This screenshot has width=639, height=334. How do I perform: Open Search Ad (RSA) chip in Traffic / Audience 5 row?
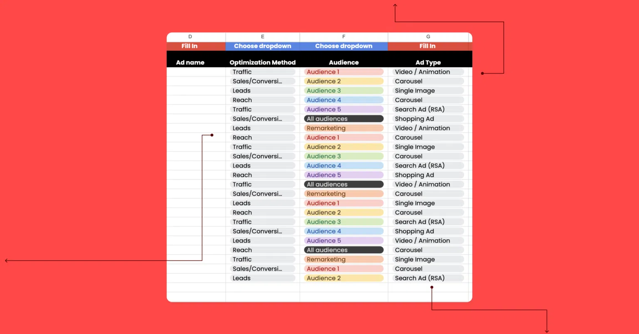428,109
